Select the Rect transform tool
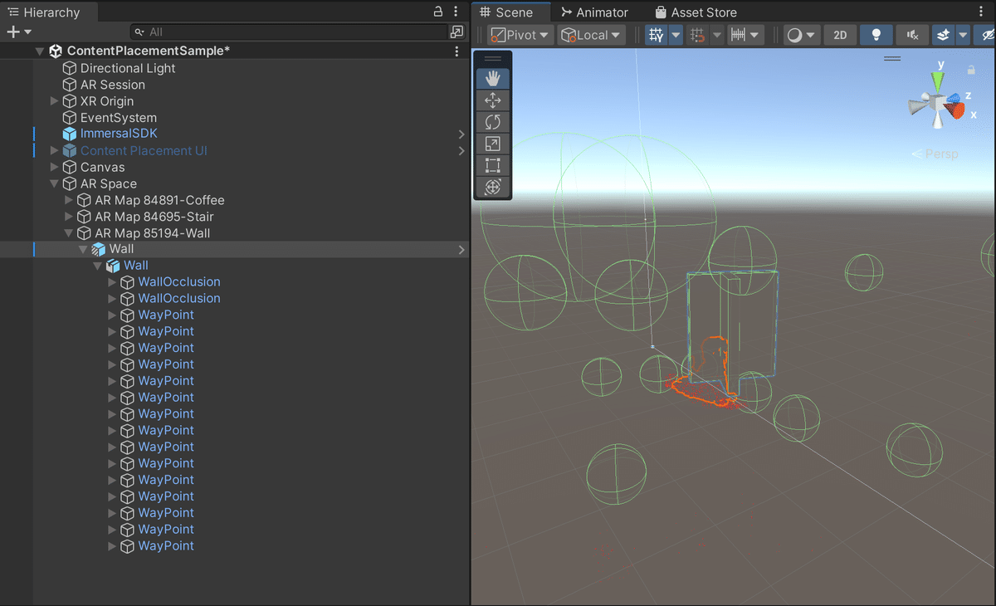Image resolution: width=996 pixels, height=606 pixels. click(492, 165)
